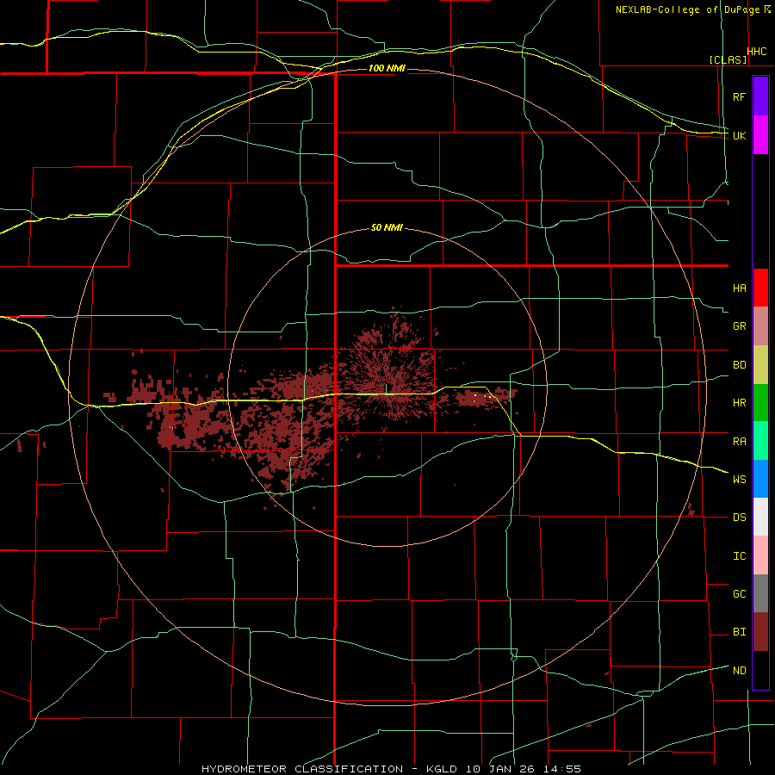Click the ND legend label
Image resolution: width=775 pixels, height=775 pixels.
[x=739, y=670]
